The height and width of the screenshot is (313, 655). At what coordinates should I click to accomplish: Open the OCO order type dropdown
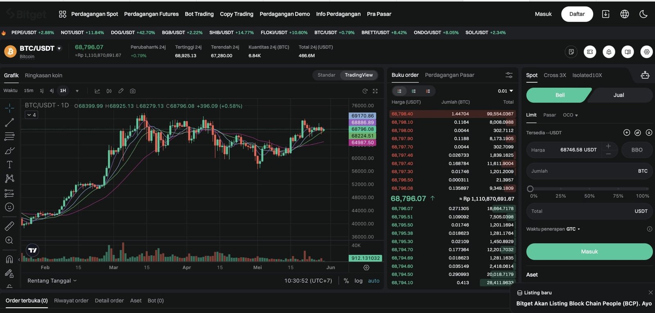pos(570,115)
